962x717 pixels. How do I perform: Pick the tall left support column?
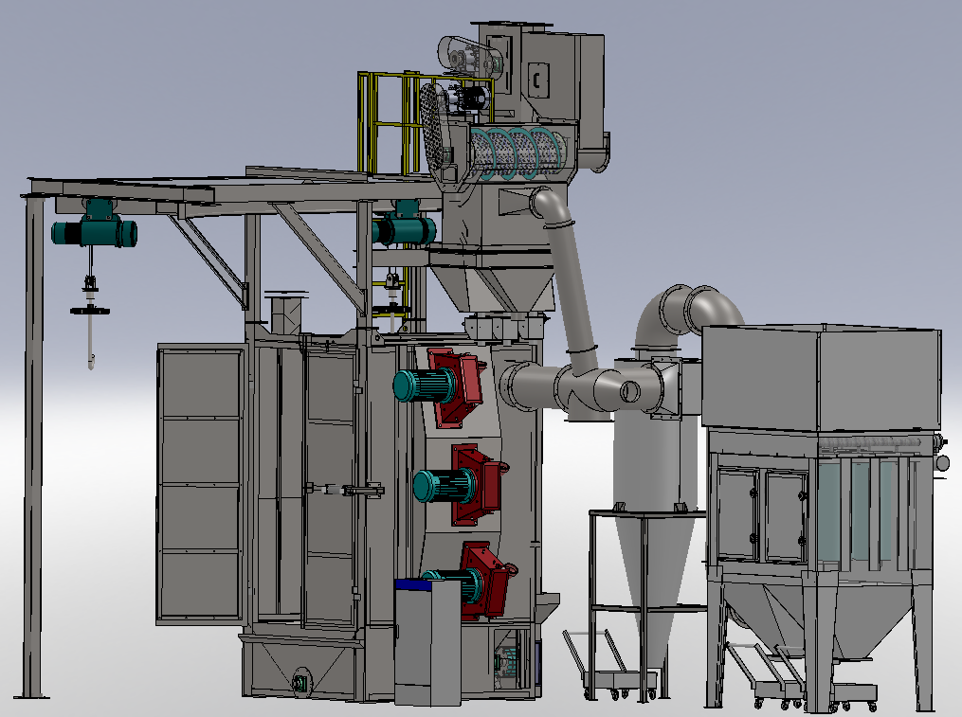[x=34, y=446]
